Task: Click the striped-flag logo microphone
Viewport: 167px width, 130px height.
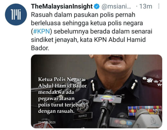Action: coord(107,99)
